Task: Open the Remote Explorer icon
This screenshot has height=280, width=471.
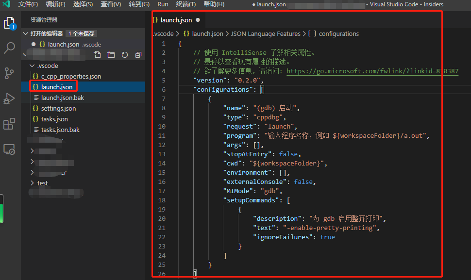Action: pos(9,149)
